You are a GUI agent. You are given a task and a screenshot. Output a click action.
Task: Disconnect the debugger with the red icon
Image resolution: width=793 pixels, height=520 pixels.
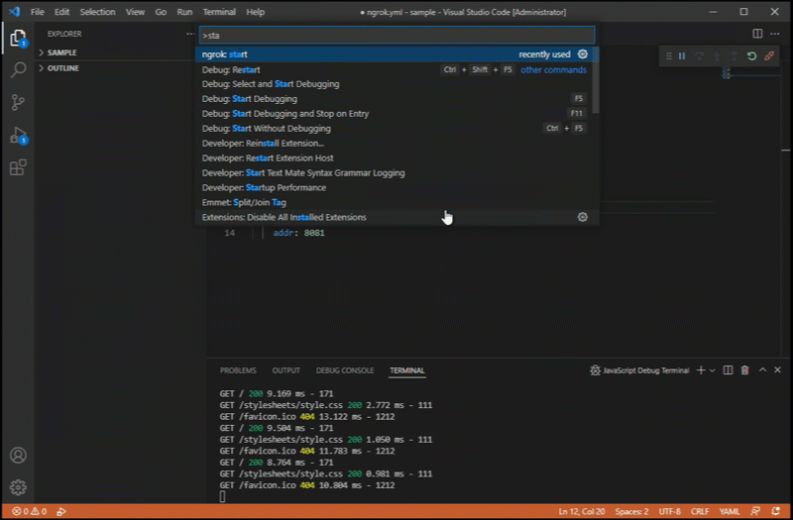tap(769, 56)
